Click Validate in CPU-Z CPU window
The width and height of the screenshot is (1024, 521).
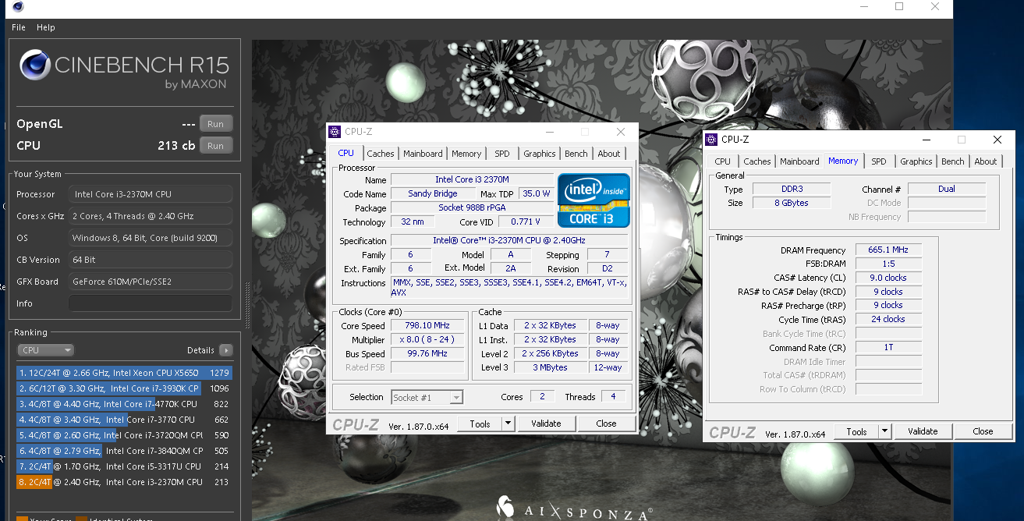[546, 424]
